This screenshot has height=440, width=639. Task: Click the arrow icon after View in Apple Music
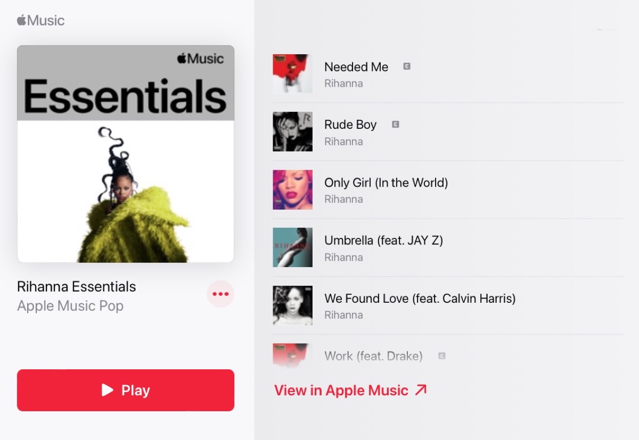pos(421,390)
